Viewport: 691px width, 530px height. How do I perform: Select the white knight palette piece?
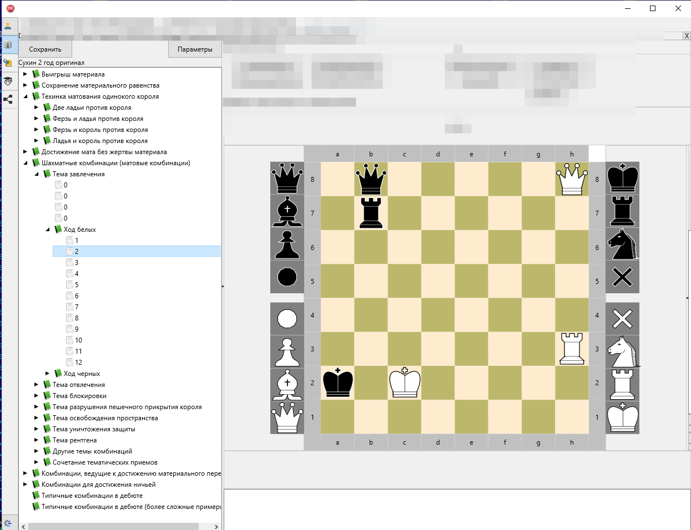(622, 351)
